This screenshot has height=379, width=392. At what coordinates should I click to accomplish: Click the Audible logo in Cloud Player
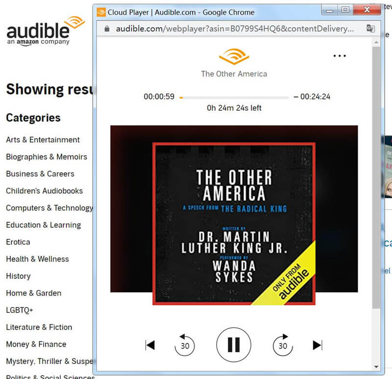pyautogui.click(x=234, y=57)
